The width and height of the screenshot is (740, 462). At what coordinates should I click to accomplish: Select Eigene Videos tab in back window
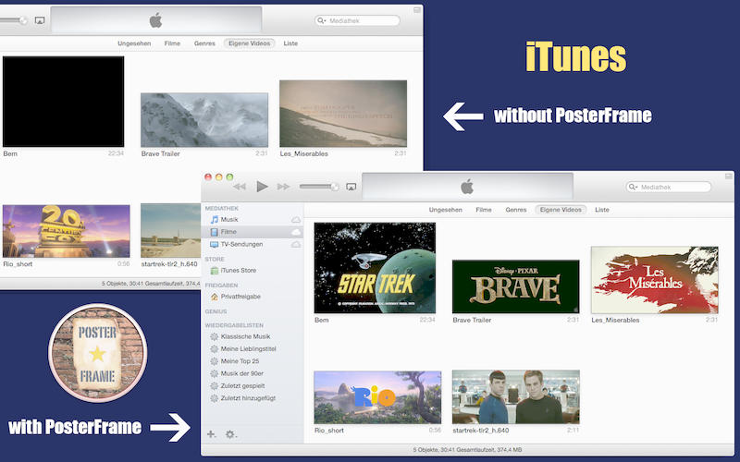[x=249, y=43]
